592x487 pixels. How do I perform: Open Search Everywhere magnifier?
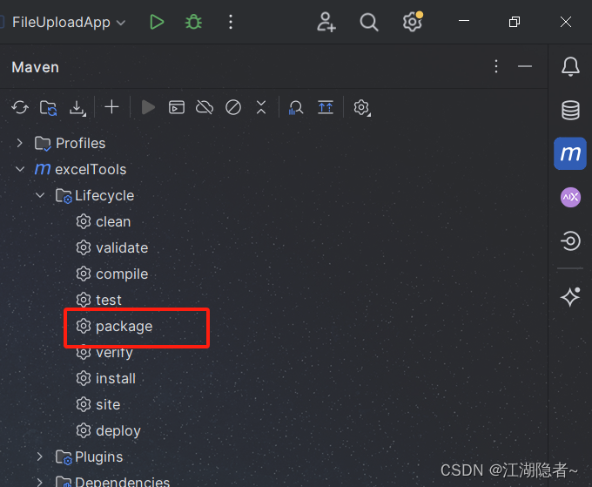click(x=369, y=22)
